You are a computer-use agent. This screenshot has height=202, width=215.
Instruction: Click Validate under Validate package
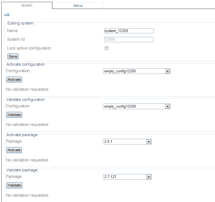pos(14,185)
